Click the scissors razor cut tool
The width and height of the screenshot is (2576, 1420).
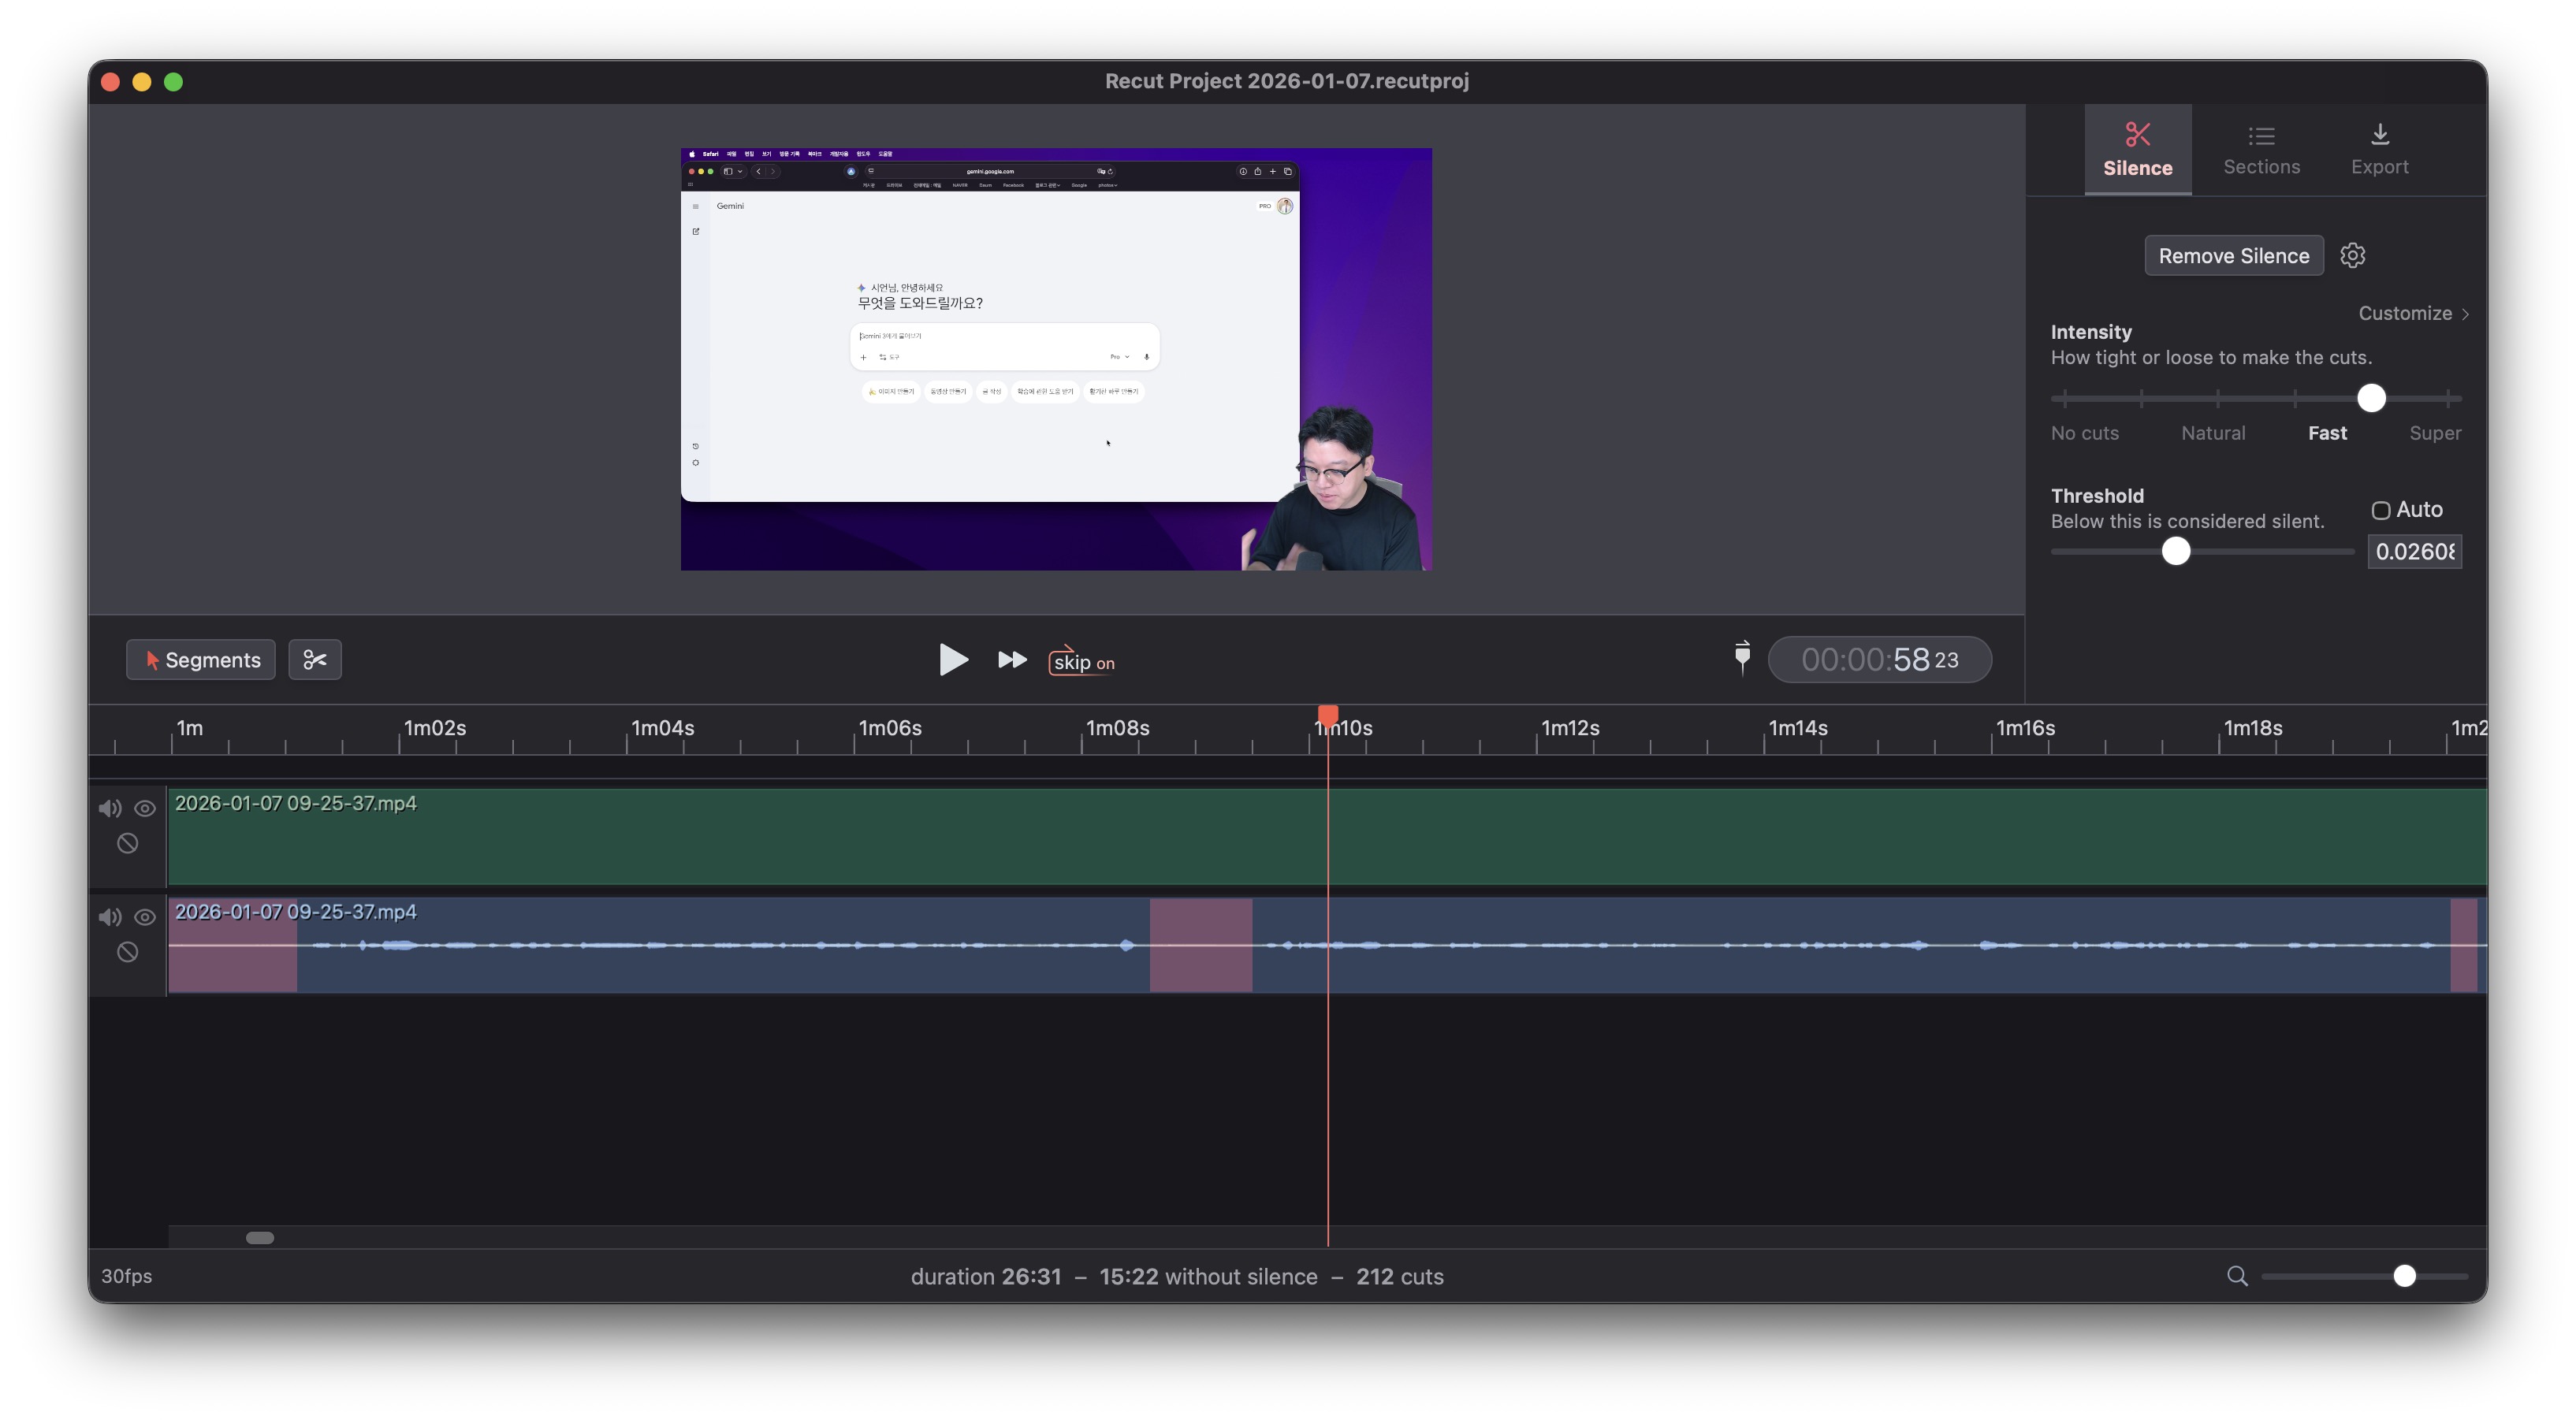pyautogui.click(x=315, y=660)
